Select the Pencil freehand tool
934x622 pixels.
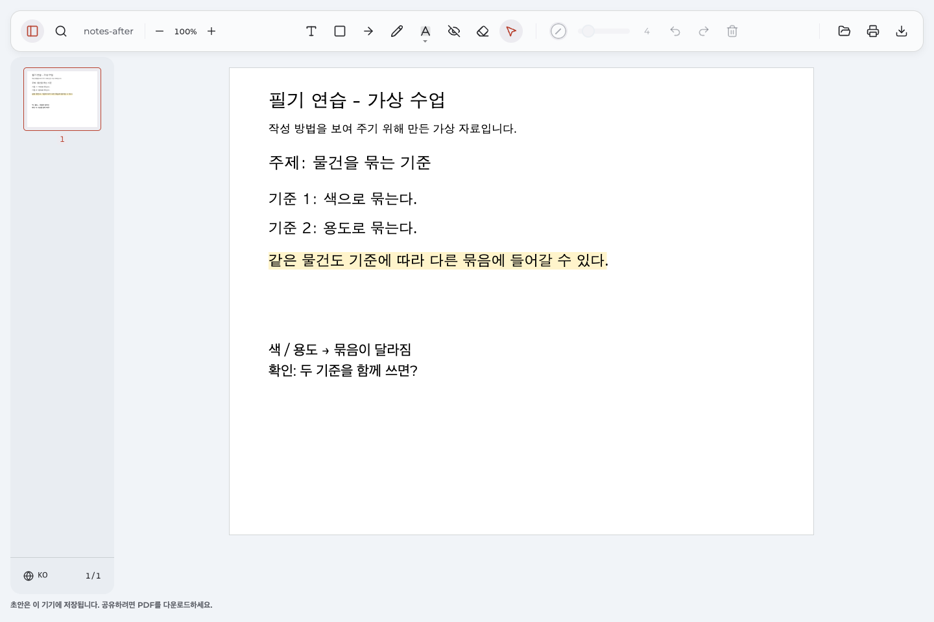(397, 31)
